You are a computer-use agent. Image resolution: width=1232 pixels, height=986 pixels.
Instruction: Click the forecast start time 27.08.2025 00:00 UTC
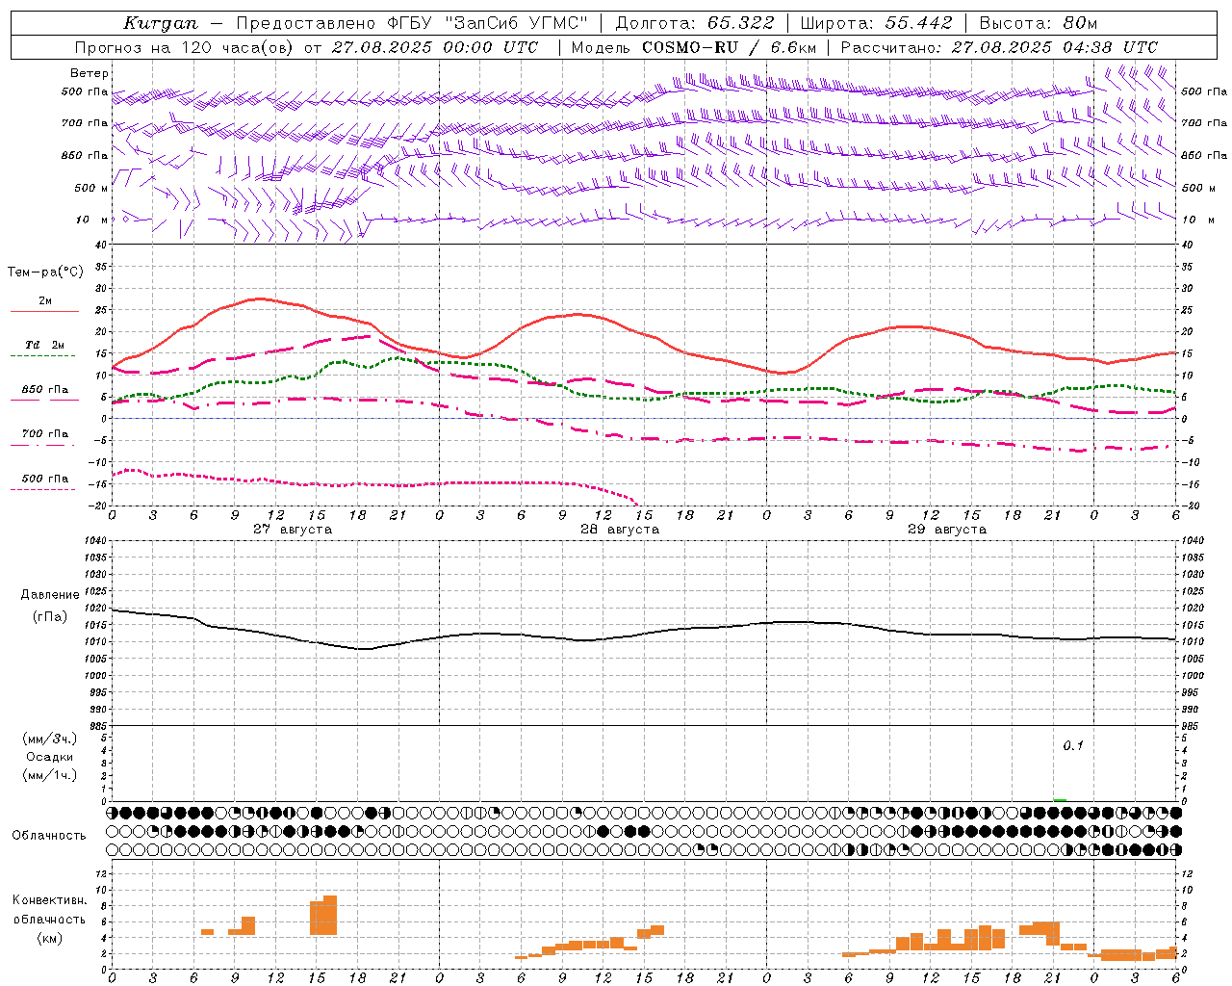click(435, 47)
